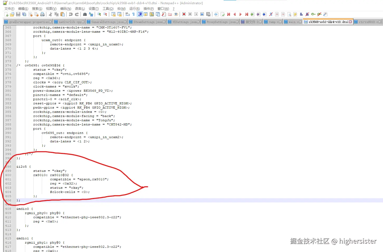The width and height of the screenshot is (383, 252).
Task: Redo the edit from the toolbar
Action: pos(77,14)
